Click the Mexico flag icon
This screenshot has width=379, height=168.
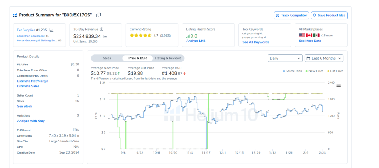(316, 36)
